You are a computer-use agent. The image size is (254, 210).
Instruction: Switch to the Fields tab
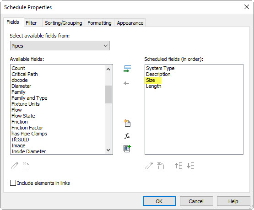click(x=13, y=22)
